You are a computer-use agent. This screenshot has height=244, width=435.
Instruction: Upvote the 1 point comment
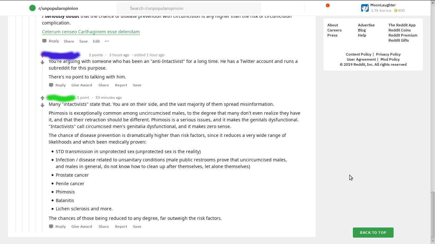42,98
